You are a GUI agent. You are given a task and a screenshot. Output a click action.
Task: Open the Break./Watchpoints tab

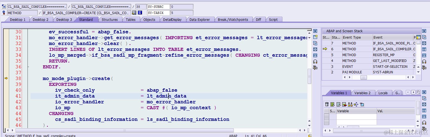point(233,19)
